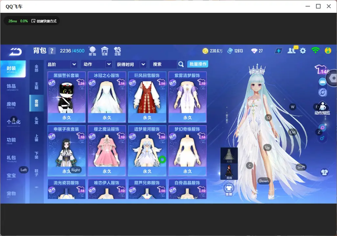337x236 pixels.
Task: Select the 全部 all sub-category
Action: (36, 69)
